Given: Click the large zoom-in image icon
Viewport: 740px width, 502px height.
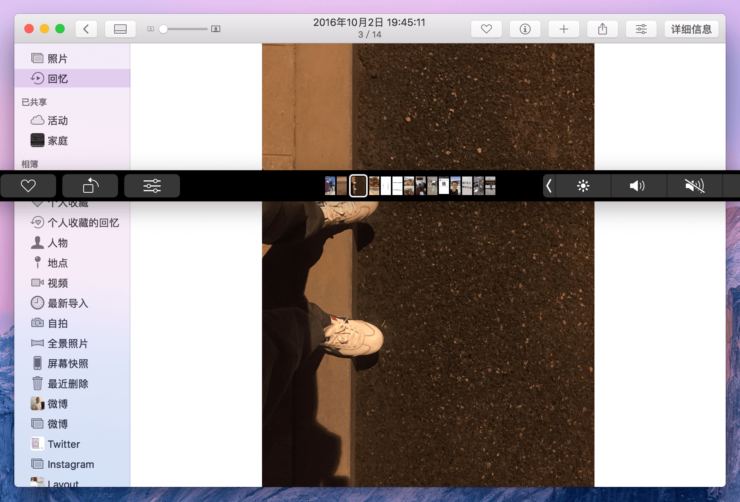Looking at the screenshot, I should coord(216,29).
